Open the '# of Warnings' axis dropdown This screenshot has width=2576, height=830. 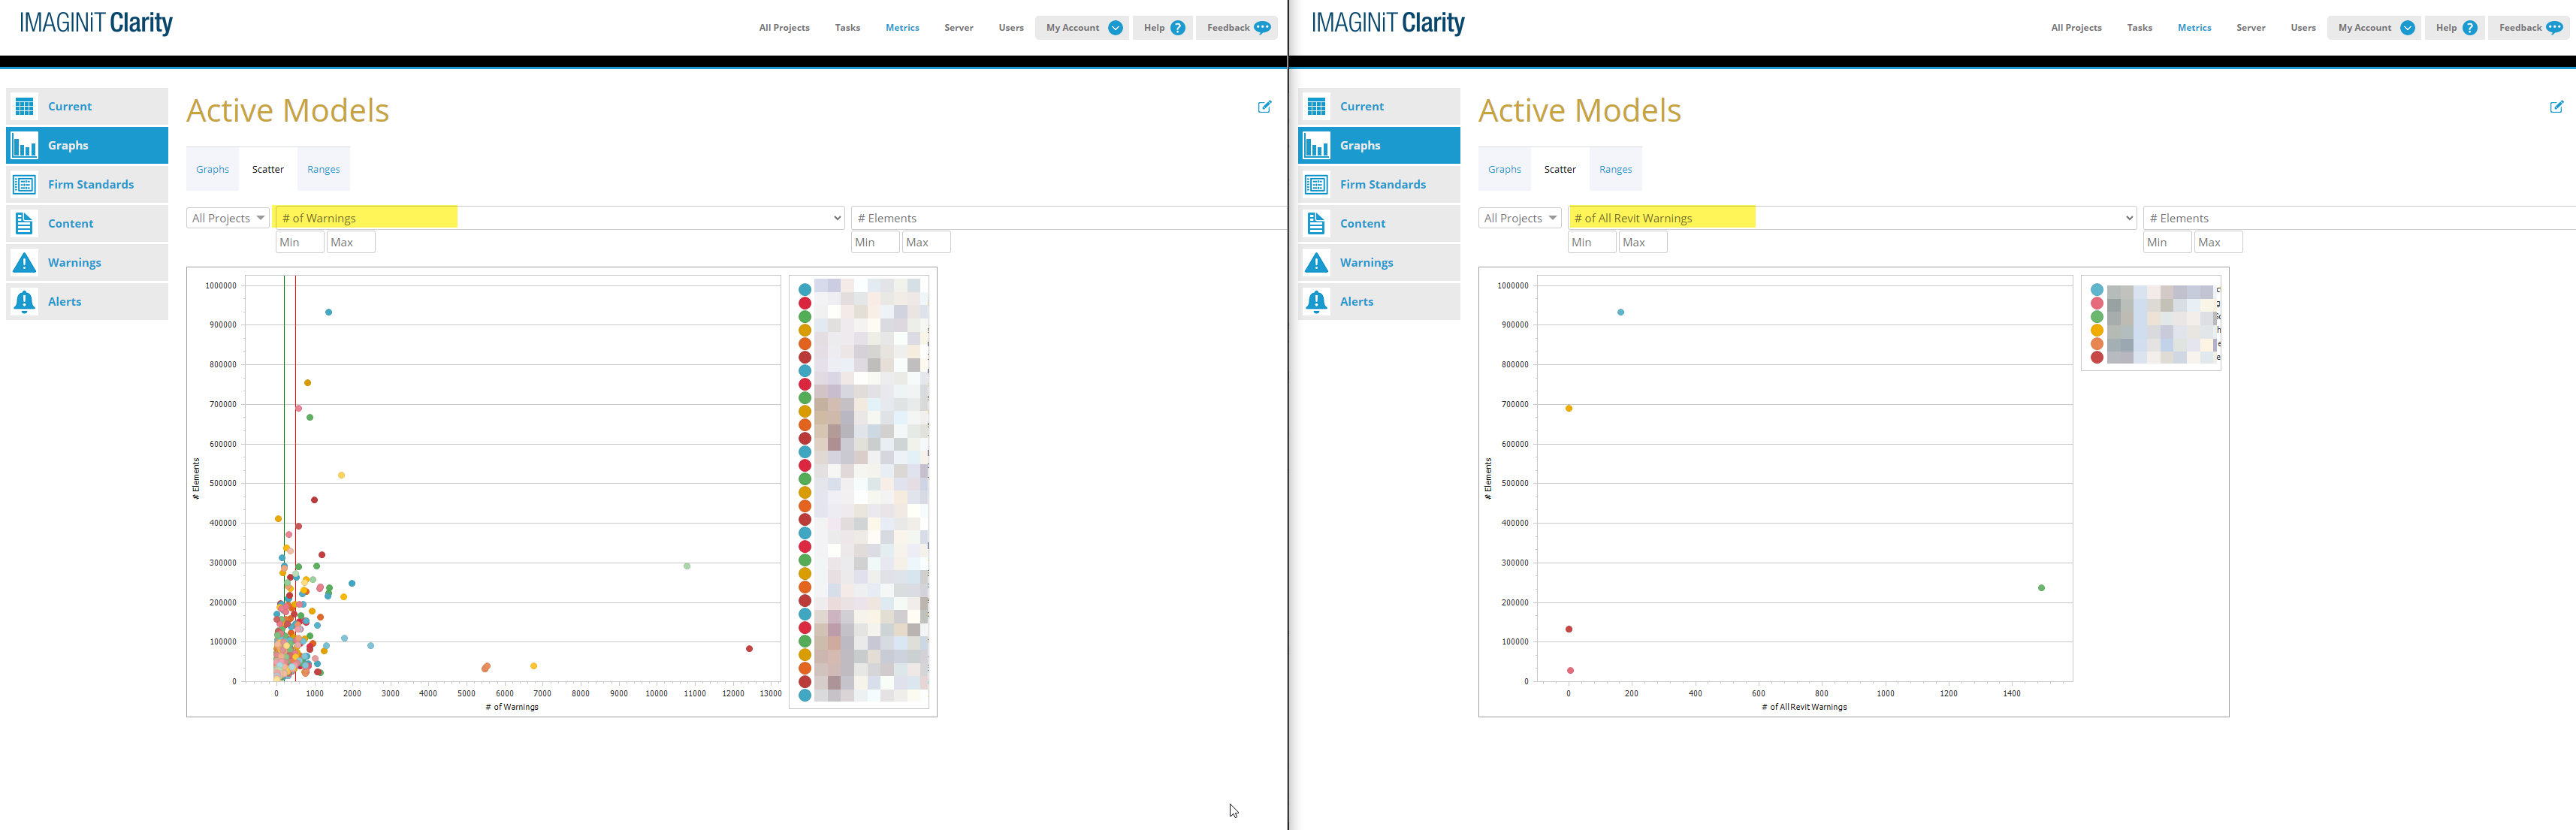tap(837, 218)
